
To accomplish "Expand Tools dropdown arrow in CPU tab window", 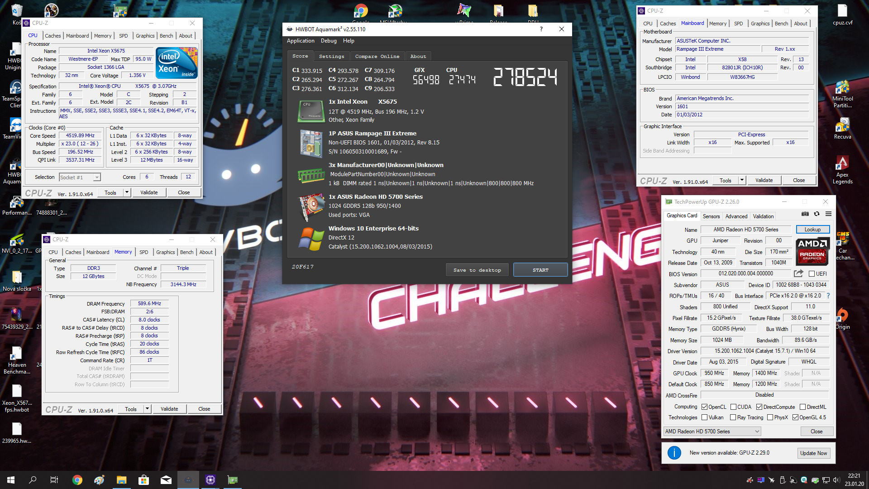I will pos(127,192).
